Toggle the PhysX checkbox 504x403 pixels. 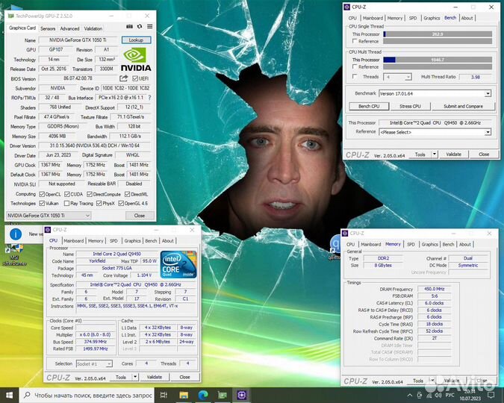point(99,204)
